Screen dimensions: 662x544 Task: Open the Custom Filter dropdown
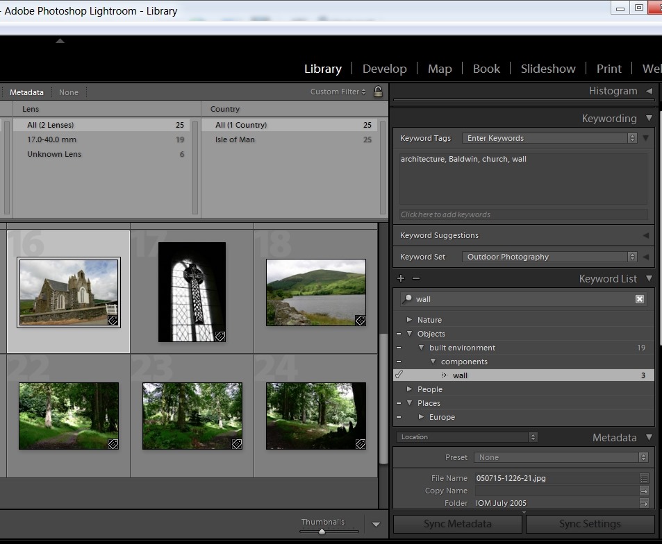(x=338, y=92)
